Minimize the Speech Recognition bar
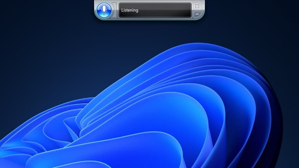This screenshot has height=168, width=299. coord(197,14)
